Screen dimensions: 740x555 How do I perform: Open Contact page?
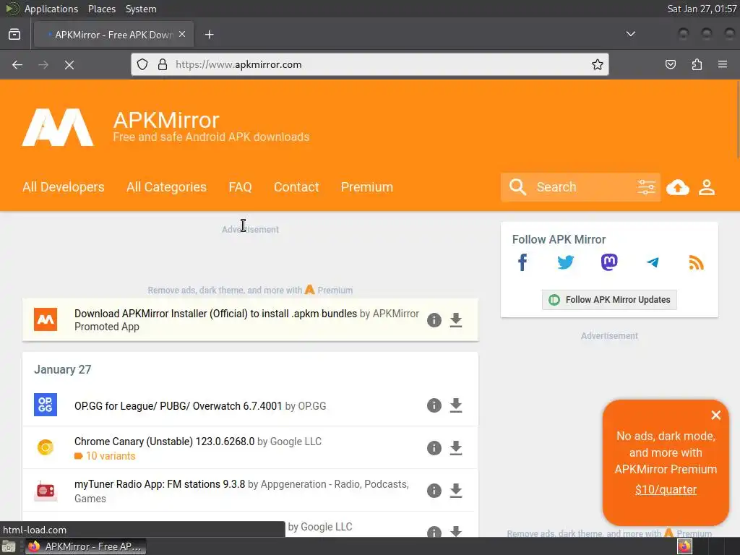tap(296, 187)
